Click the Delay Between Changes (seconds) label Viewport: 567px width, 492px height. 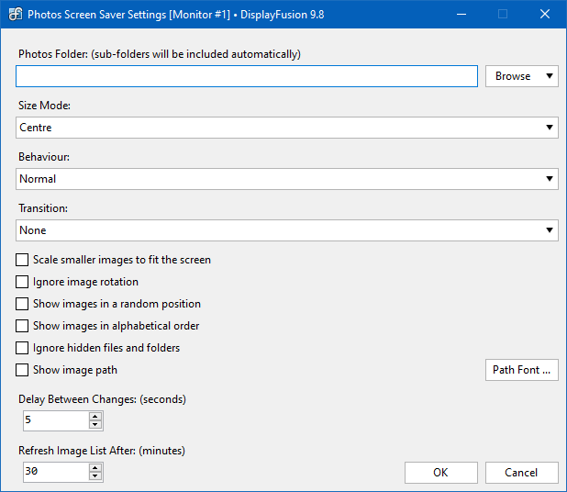pos(103,399)
